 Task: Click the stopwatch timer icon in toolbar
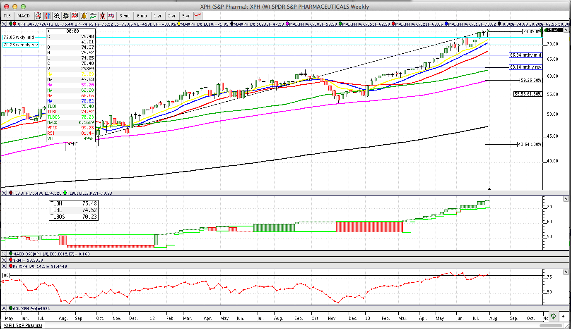(38, 16)
